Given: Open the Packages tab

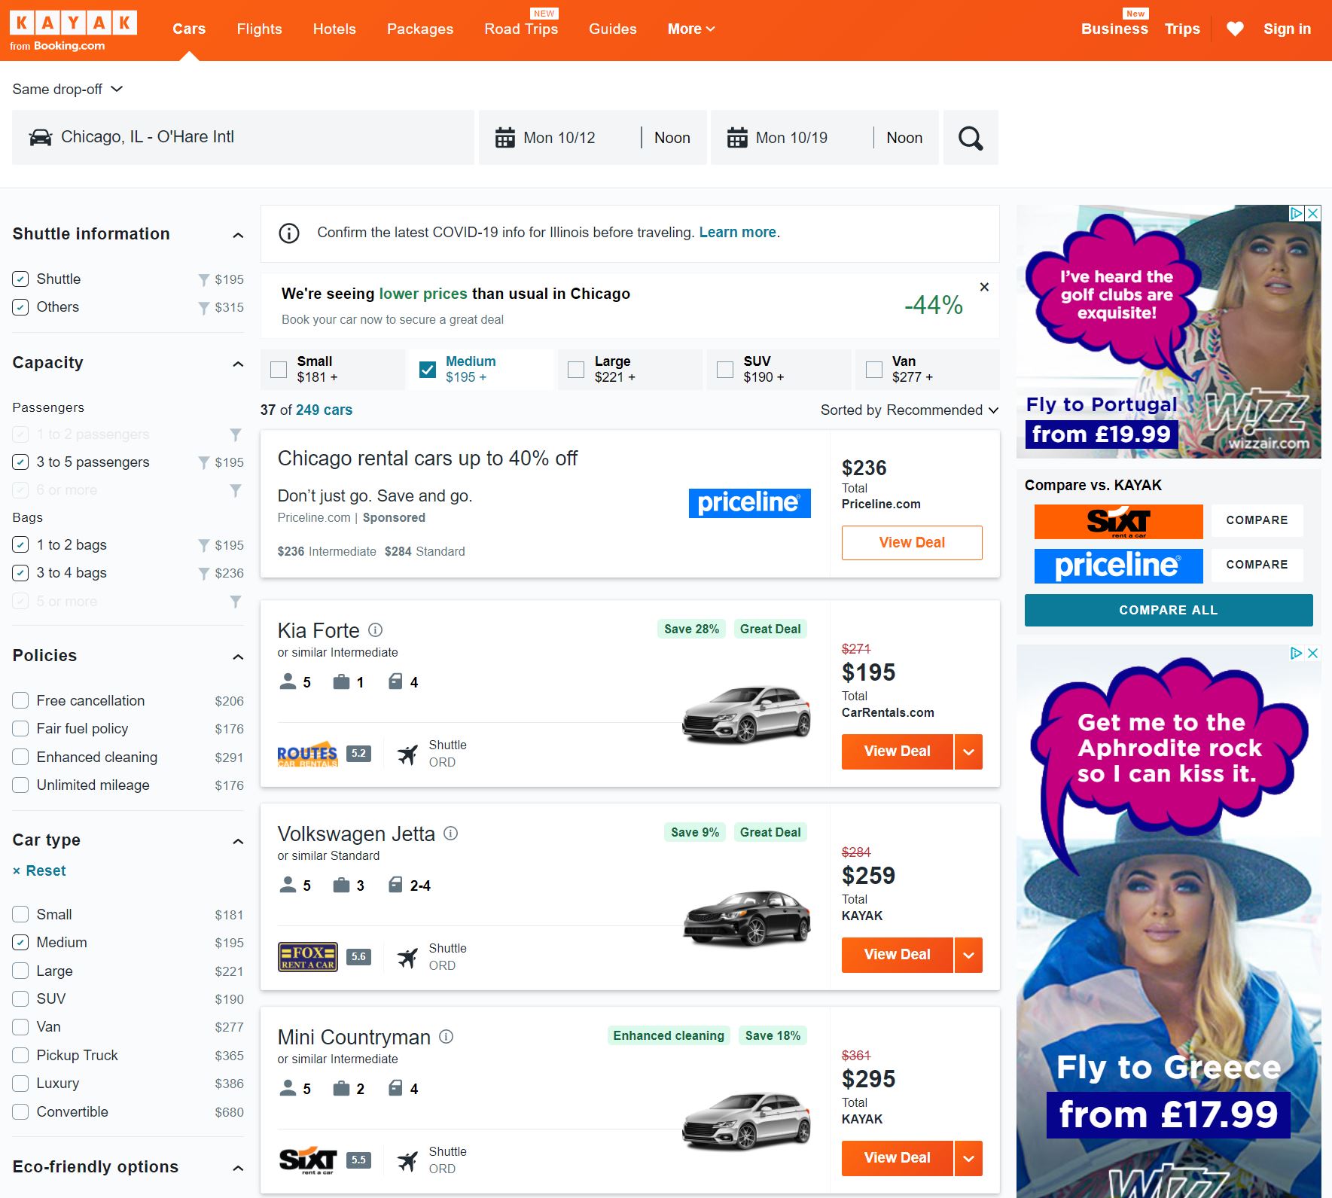Looking at the screenshot, I should pyautogui.click(x=420, y=29).
